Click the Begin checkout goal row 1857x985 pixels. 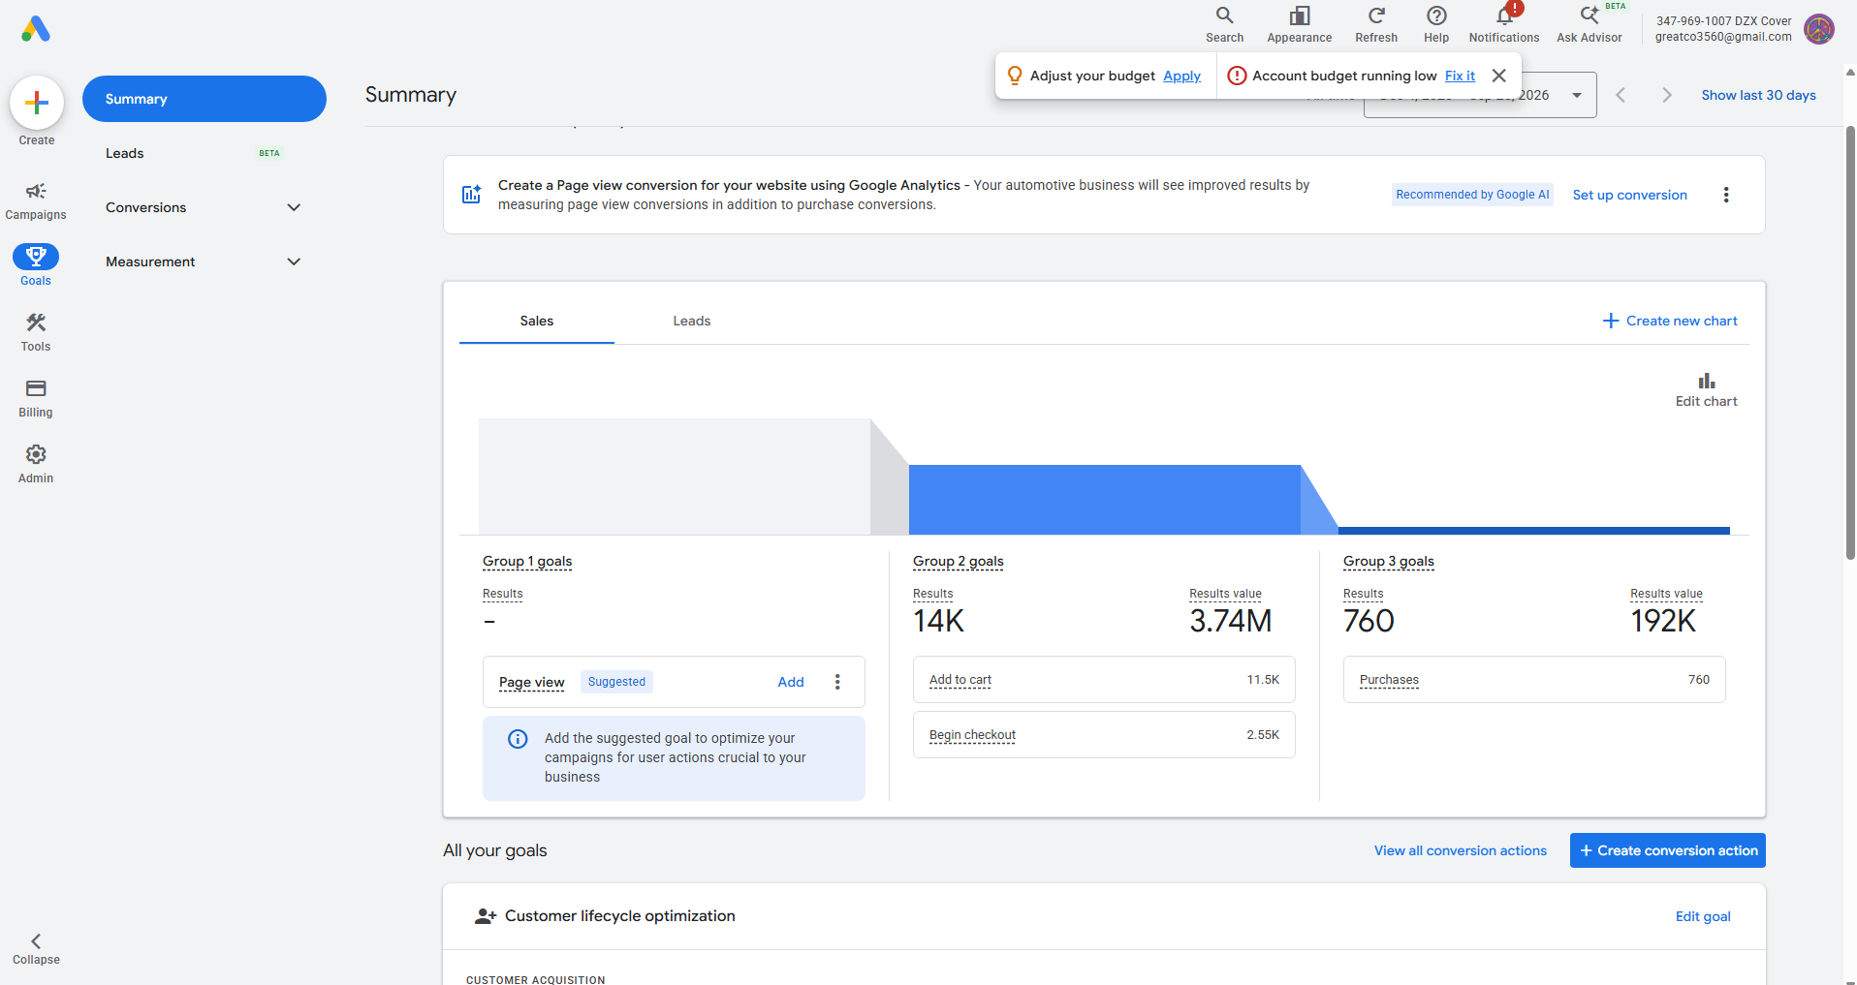1104,735
